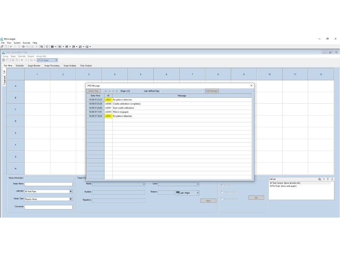Click the Comments input field

coord(48,207)
